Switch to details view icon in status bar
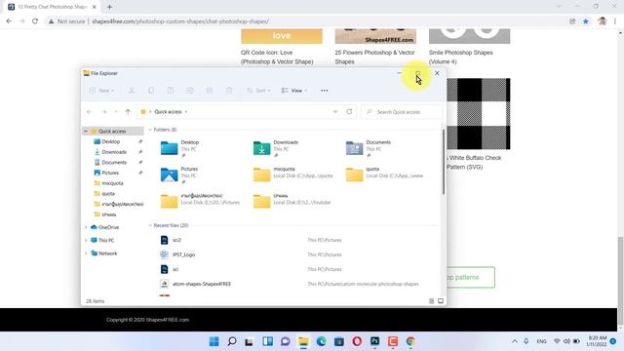The width and height of the screenshot is (624, 351). pyautogui.click(x=431, y=301)
